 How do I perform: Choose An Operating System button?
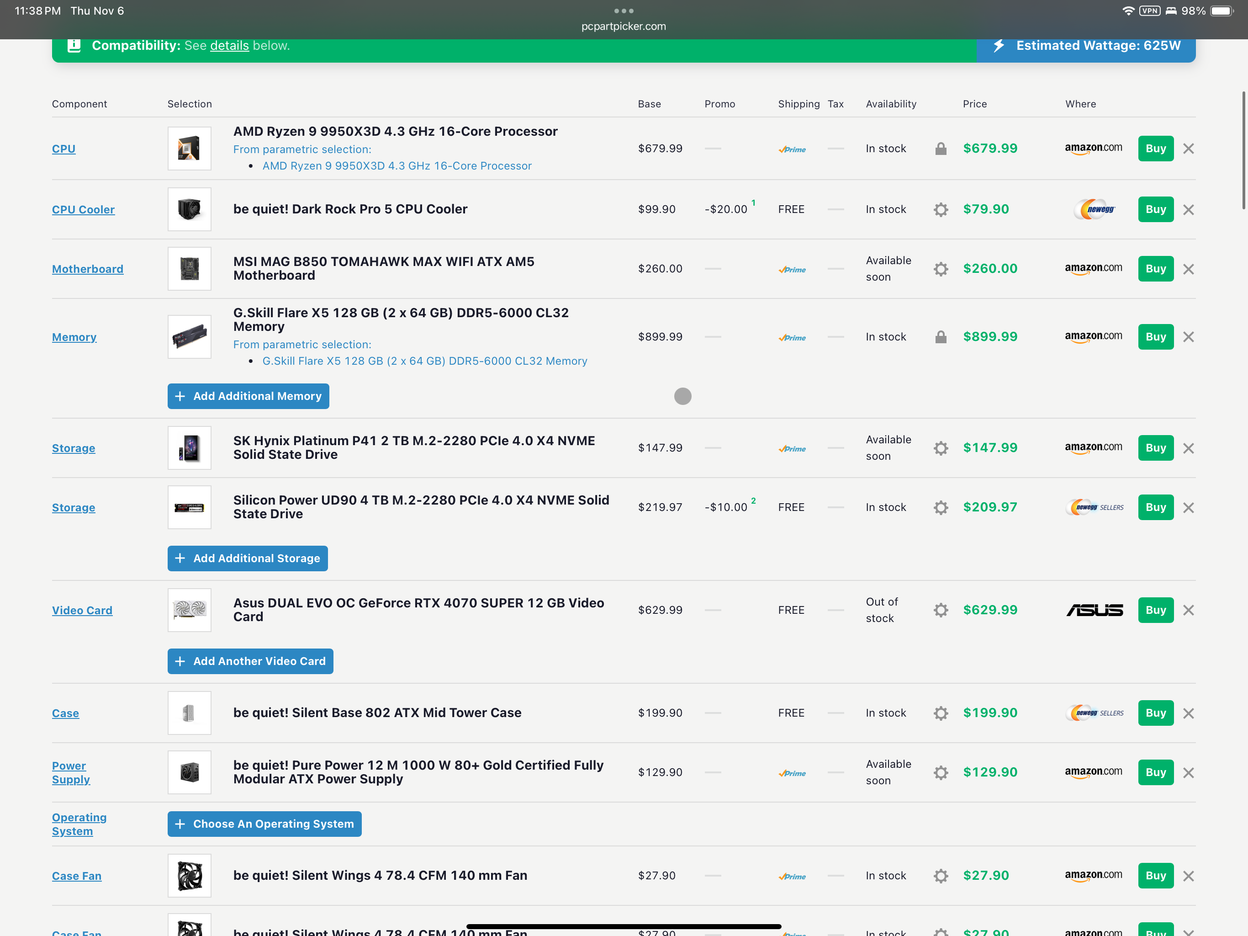coord(264,824)
